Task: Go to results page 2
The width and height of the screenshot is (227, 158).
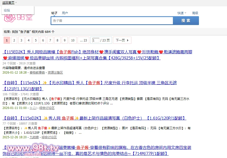Action: (x=14, y=40)
